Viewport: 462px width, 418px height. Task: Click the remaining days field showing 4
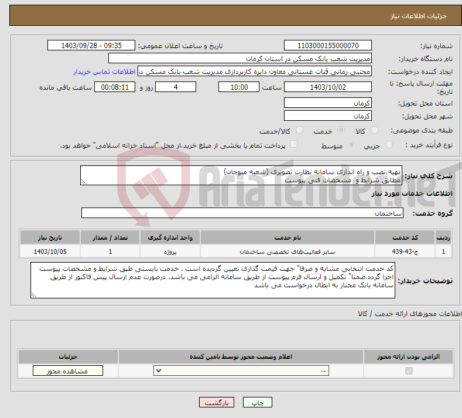pyautogui.click(x=176, y=87)
